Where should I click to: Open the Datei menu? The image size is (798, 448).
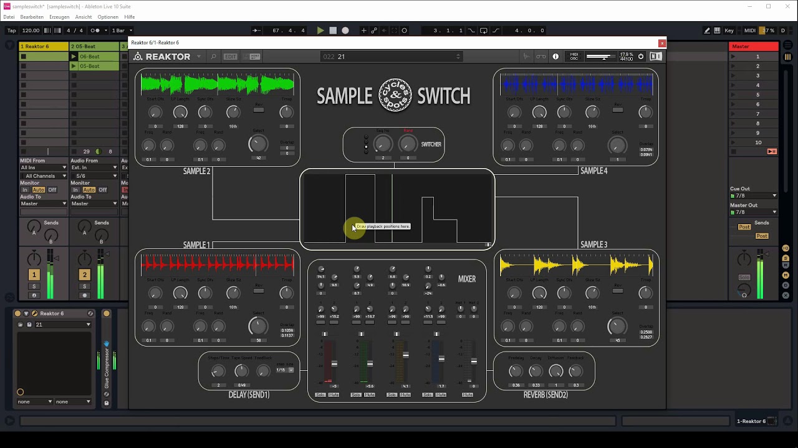[x=9, y=17]
